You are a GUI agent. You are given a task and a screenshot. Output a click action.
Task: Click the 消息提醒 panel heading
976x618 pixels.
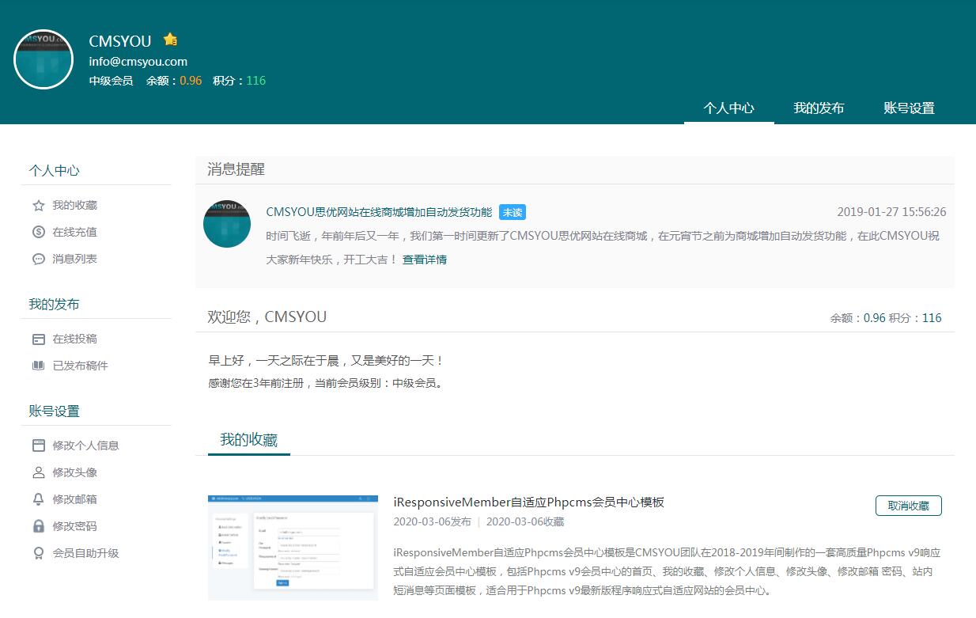[236, 169]
